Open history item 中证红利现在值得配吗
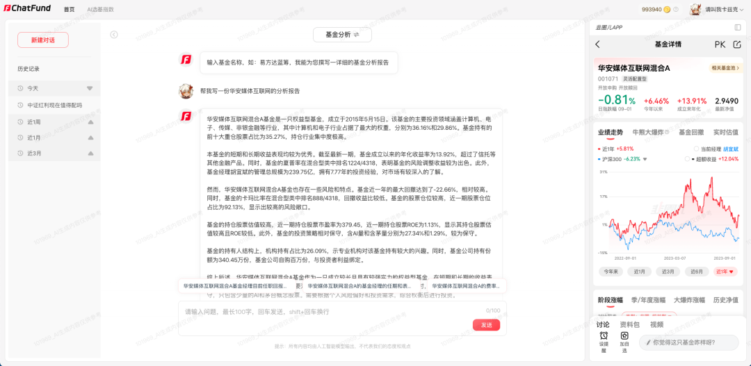Viewport: 751px width, 366px height. click(55, 106)
